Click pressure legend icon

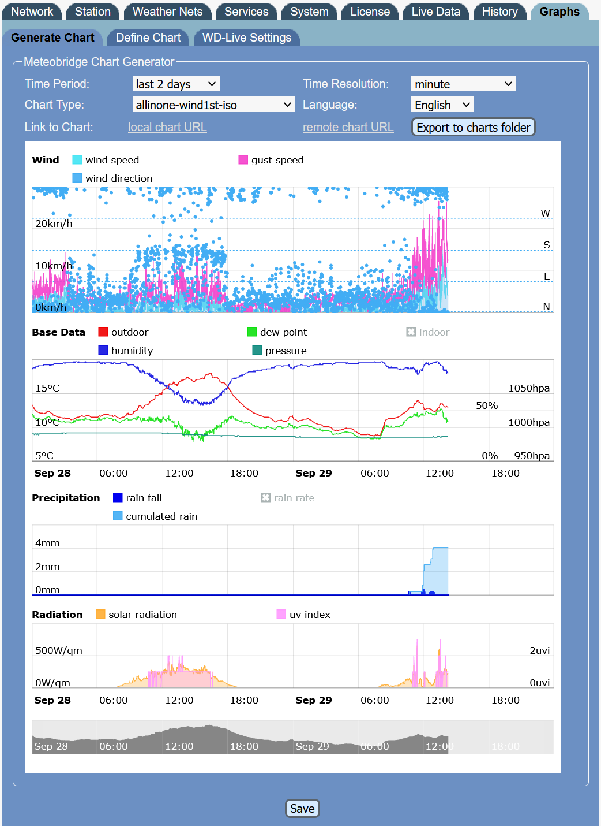[257, 351]
